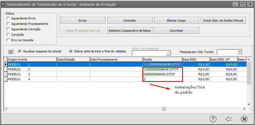
Task: Open help with the question mark icon
Action: tap(213, 119)
